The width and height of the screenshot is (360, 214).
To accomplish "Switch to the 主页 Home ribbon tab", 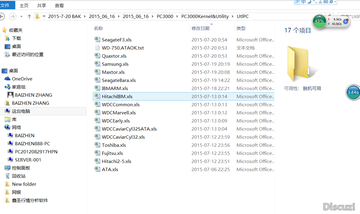I will point(24,5).
